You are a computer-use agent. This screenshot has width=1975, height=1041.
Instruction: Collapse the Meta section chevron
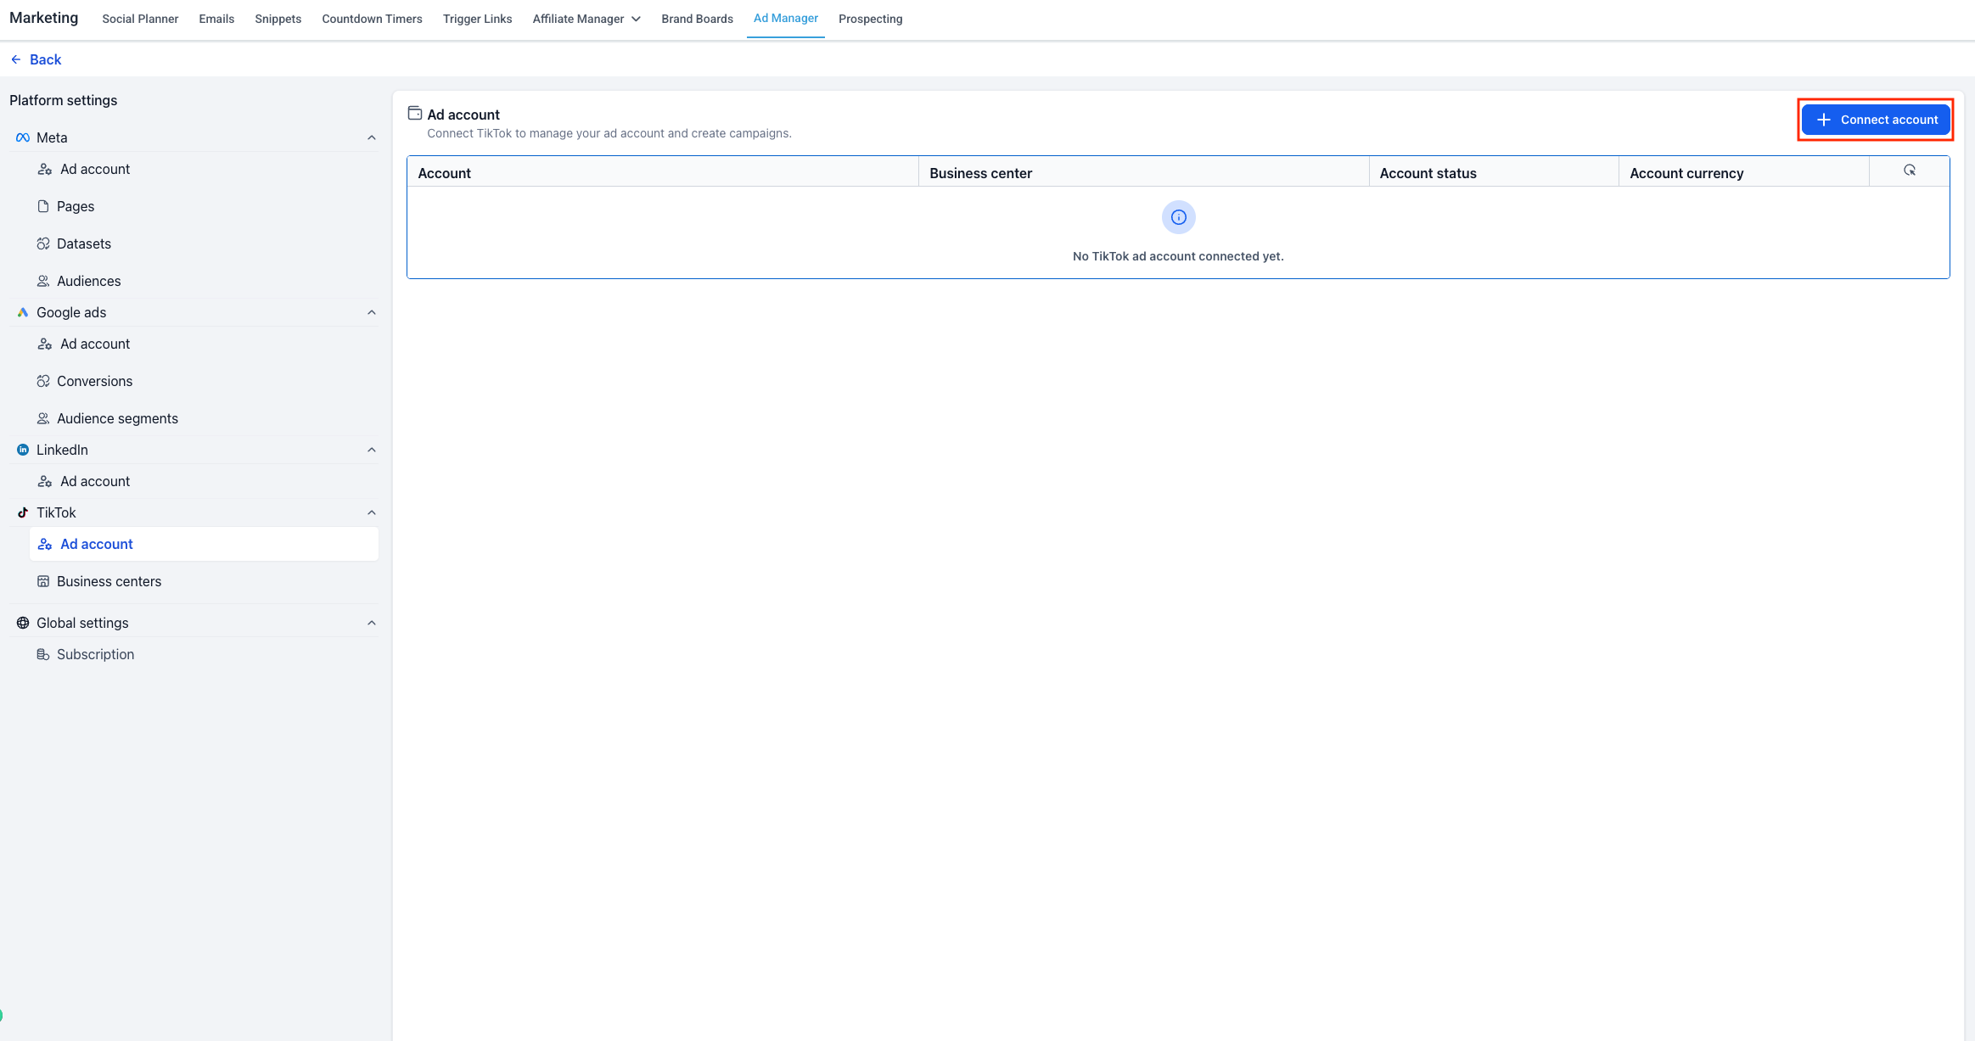[371, 137]
